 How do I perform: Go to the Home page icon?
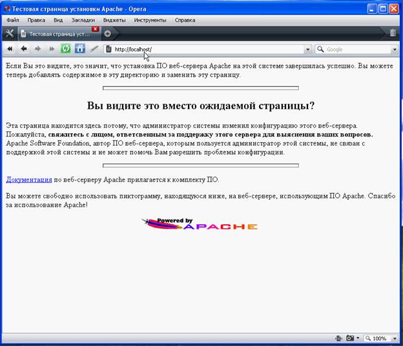pyautogui.click(x=80, y=48)
